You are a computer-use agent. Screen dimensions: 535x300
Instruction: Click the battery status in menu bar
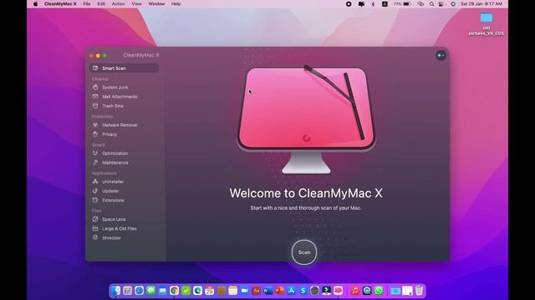402,4
